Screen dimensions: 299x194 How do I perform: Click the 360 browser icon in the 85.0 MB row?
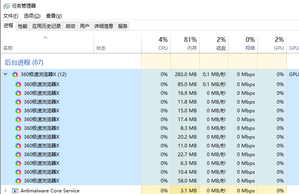point(18,84)
